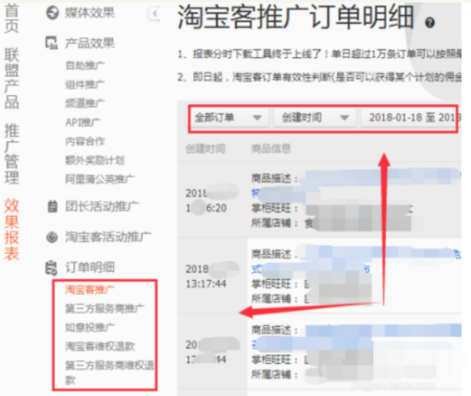The height and width of the screenshot is (396, 471).
Task: Go to 首页 home tab
Action: click(x=12, y=18)
